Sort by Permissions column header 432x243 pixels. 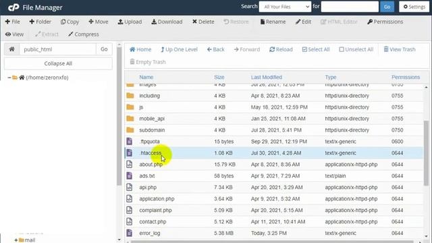406,78
